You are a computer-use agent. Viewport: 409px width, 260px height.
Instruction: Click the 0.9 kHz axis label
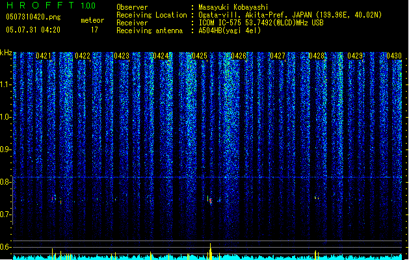click(5, 149)
